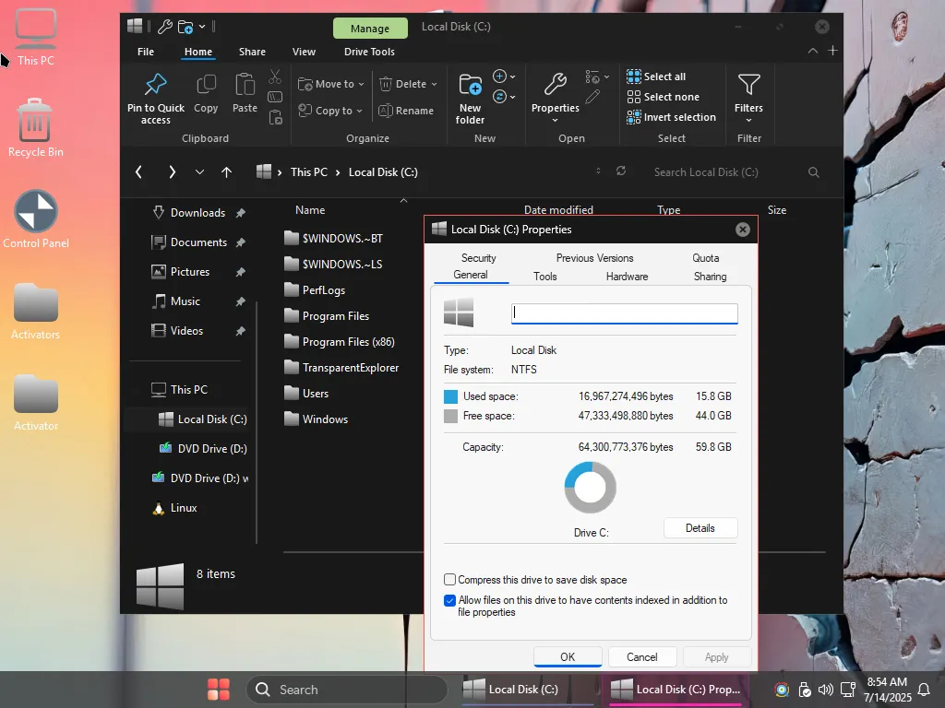The height and width of the screenshot is (708, 945).
Task: Click the Edit pencil icon in Open group
Action: click(x=592, y=97)
